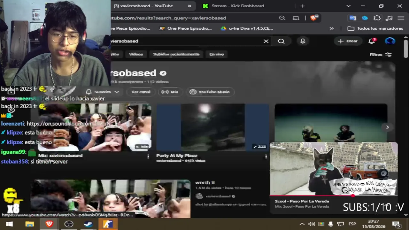409x230 pixels.
Task: Open the taskbar clock showing 20:27
Action: 374,224
